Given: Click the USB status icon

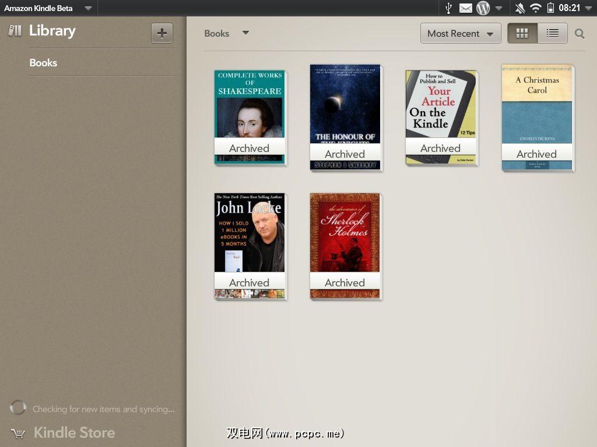Looking at the screenshot, I should coord(448,8).
